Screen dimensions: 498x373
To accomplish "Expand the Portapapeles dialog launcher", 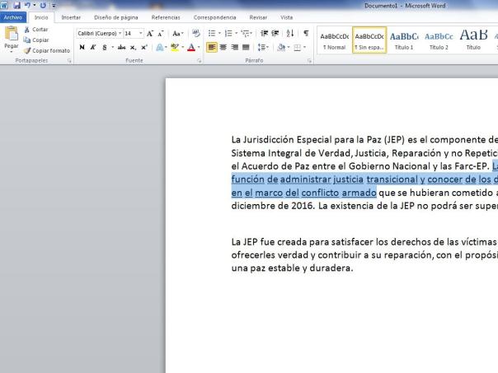I will point(68,61).
